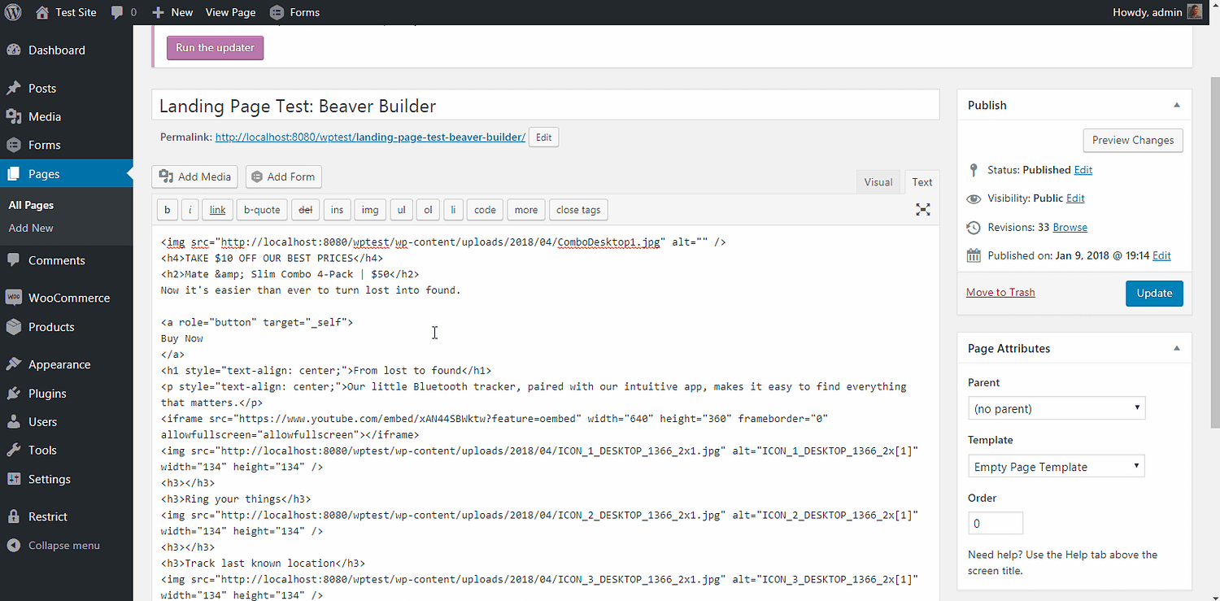Screen dimensions: 1220x601
Task: Click the Plugins plug icon
Action: 14,393
